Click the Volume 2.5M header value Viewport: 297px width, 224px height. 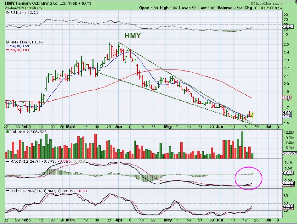[230, 8]
